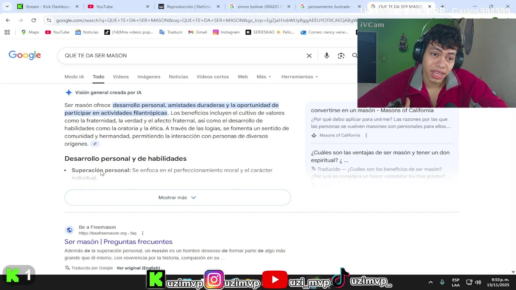Image resolution: width=516 pixels, height=290 pixels.
Task: Select the Todo results tab
Action: tap(98, 77)
